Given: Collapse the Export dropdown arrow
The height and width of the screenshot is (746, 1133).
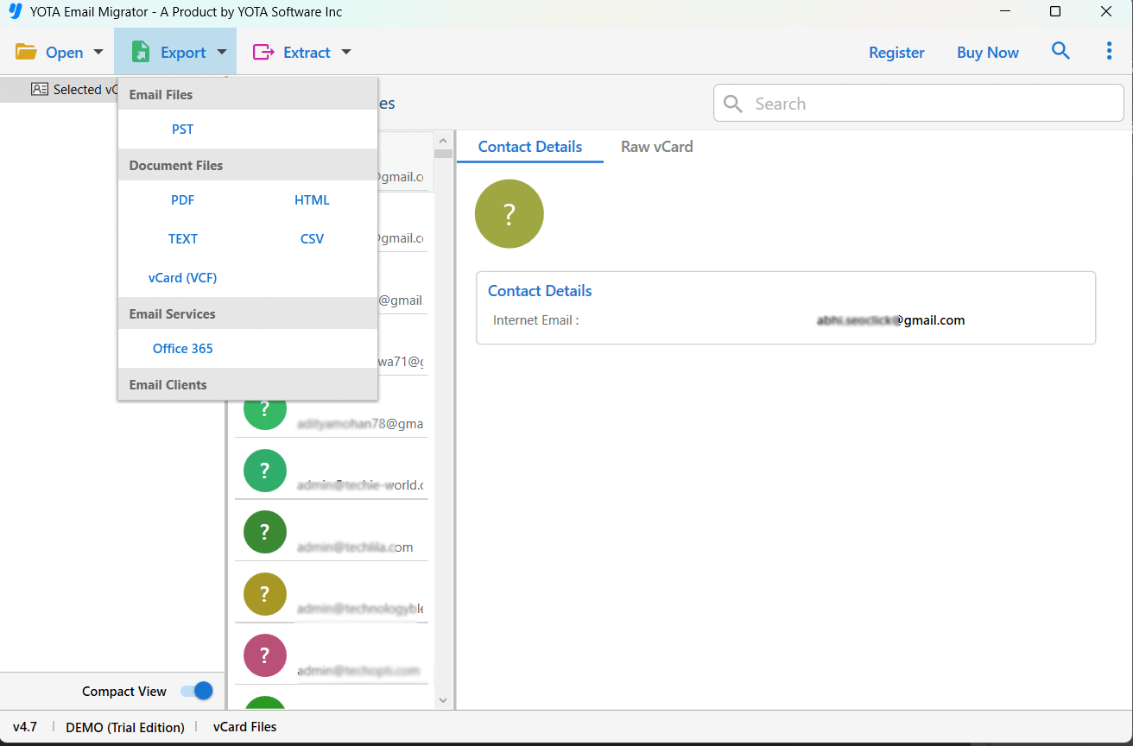Looking at the screenshot, I should [x=222, y=52].
